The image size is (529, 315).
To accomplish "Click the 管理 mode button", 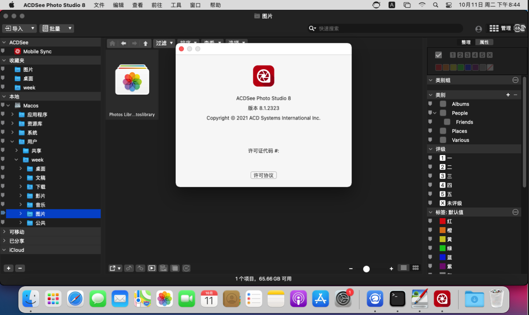I will coord(500,28).
